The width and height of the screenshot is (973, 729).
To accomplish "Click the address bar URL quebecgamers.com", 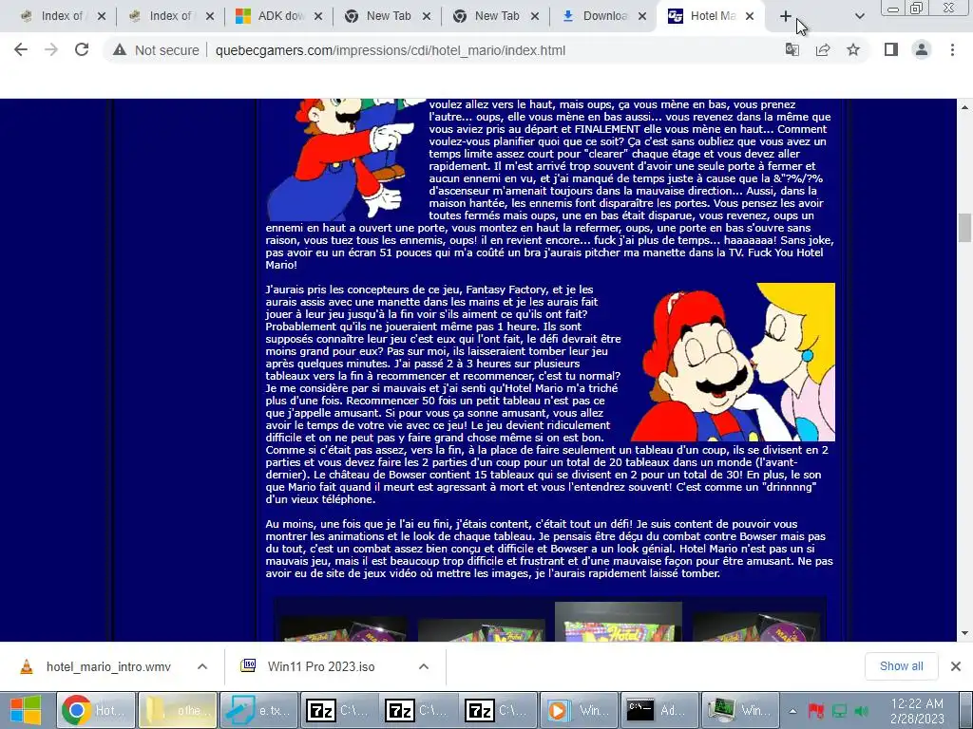I will tap(391, 50).
